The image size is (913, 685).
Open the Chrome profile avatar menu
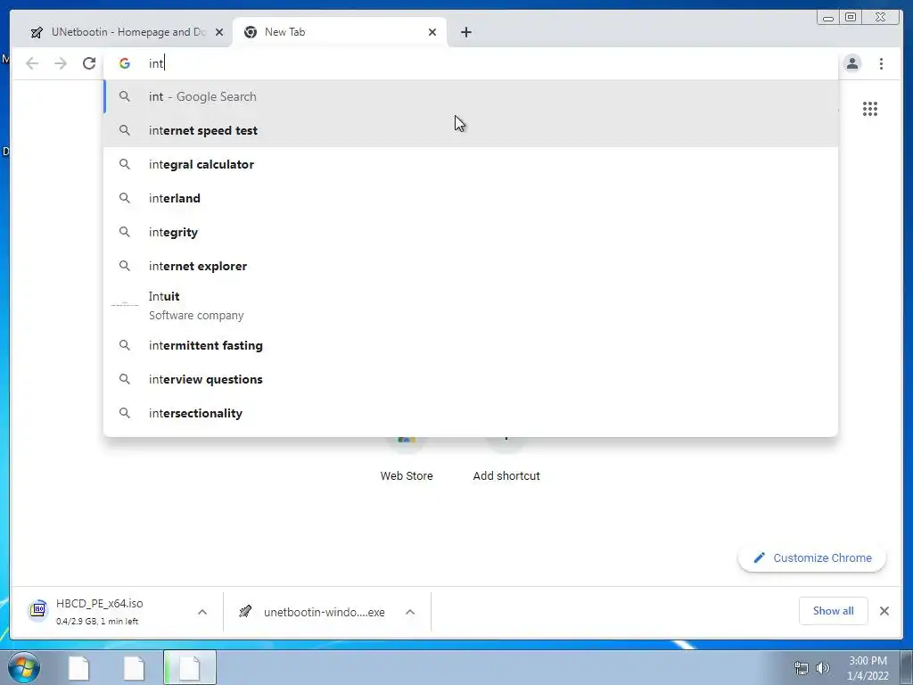(852, 63)
